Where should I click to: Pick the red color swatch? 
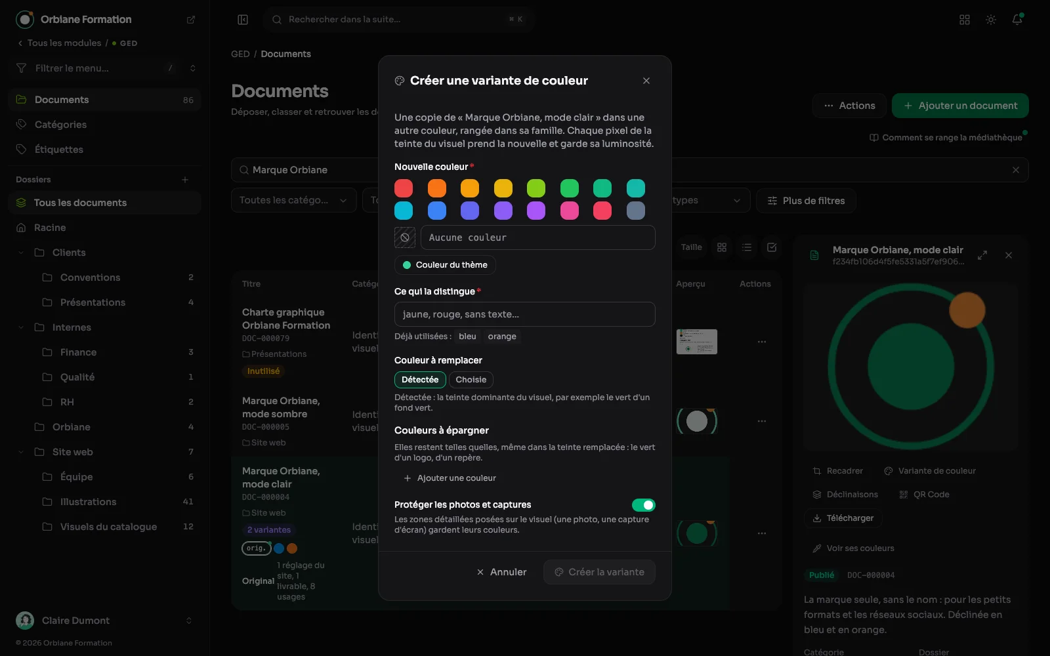click(x=404, y=188)
